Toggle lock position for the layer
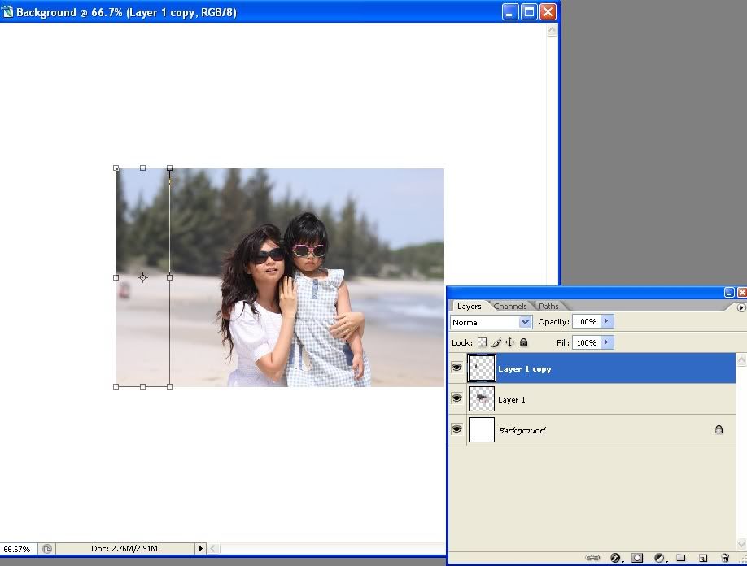Screen dimensions: 747x566 pyautogui.click(x=509, y=343)
